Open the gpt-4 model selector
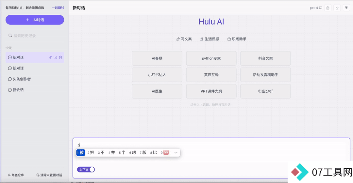353x183 pixels. coord(316,8)
